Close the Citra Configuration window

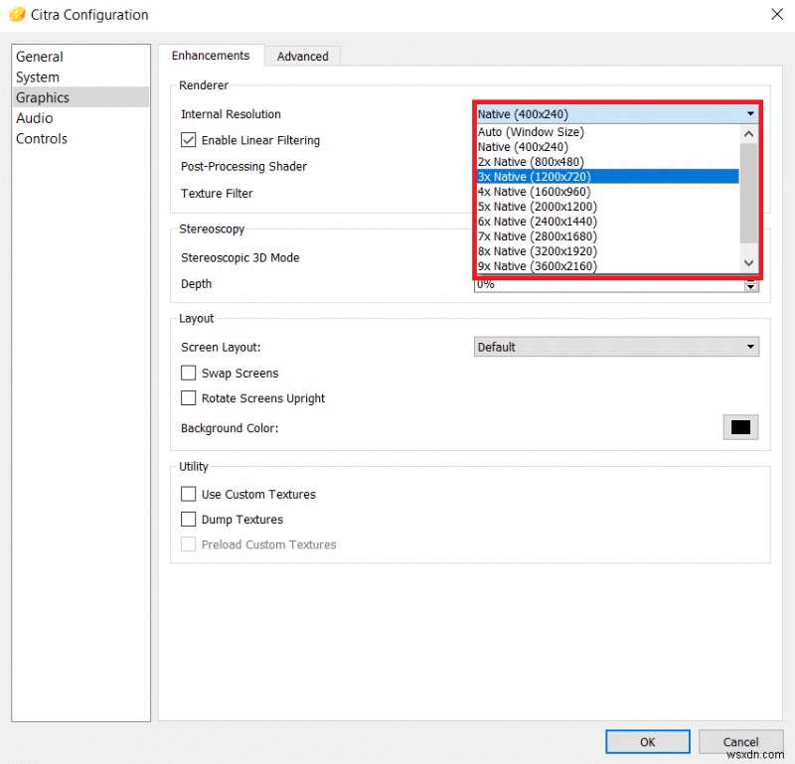775,15
